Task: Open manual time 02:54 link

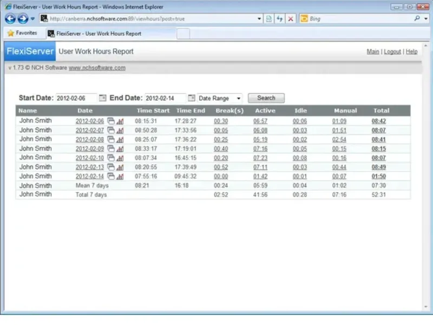Action: click(339, 140)
